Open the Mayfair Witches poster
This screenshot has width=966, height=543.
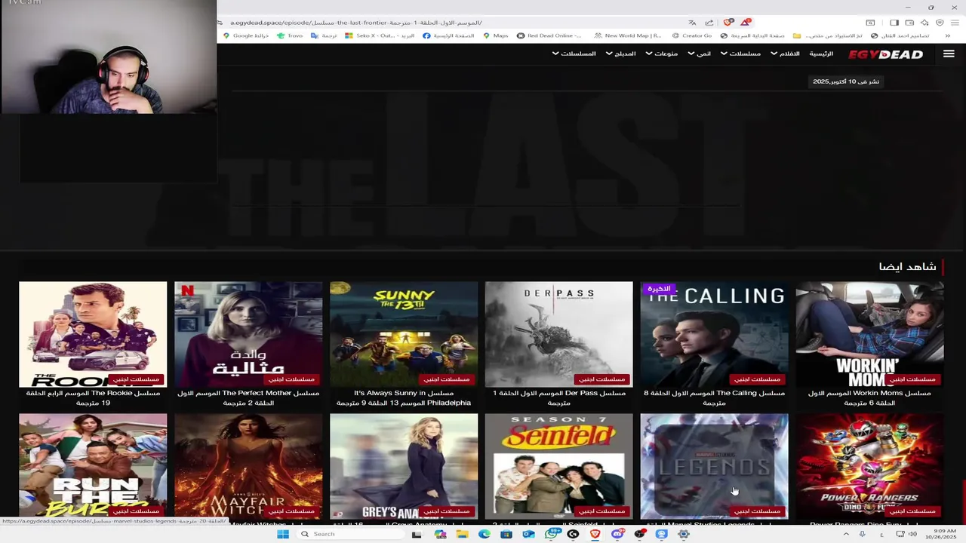click(x=248, y=466)
